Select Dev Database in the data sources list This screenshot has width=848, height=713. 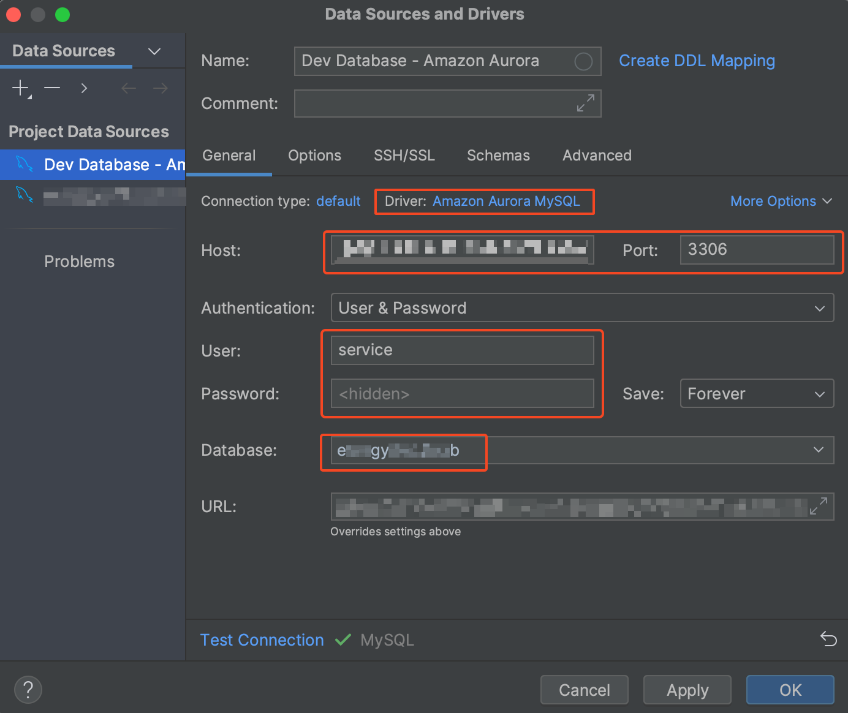tap(93, 164)
